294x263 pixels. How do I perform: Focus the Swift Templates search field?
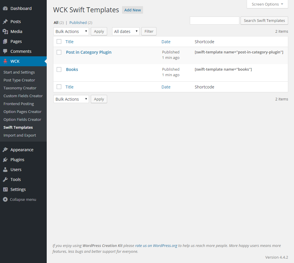tap(214, 20)
